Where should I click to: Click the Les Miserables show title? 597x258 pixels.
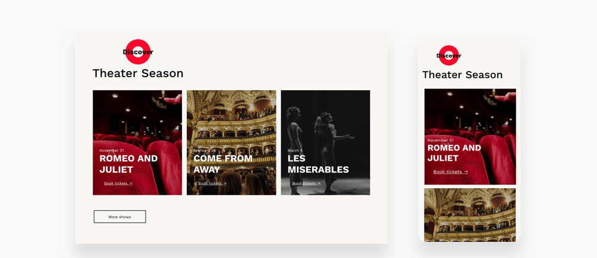(x=318, y=164)
